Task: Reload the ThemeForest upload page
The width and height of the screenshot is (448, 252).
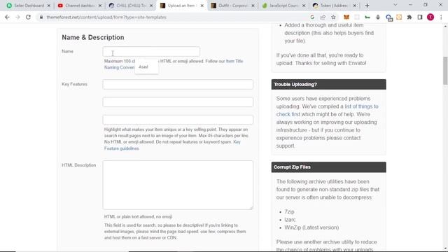Action: [28, 17]
